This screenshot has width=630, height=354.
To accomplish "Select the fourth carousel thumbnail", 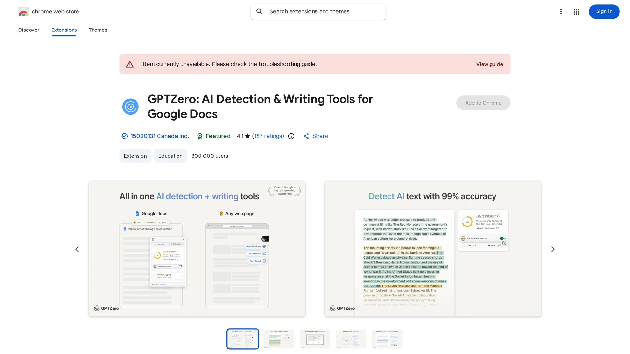I will pos(351,339).
